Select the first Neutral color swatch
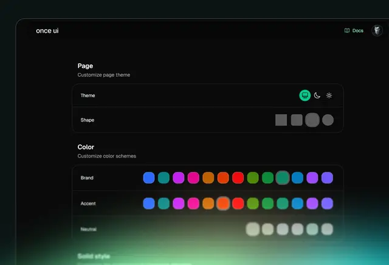Image resolution: width=389 pixels, height=265 pixels. pyautogui.click(x=253, y=229)
